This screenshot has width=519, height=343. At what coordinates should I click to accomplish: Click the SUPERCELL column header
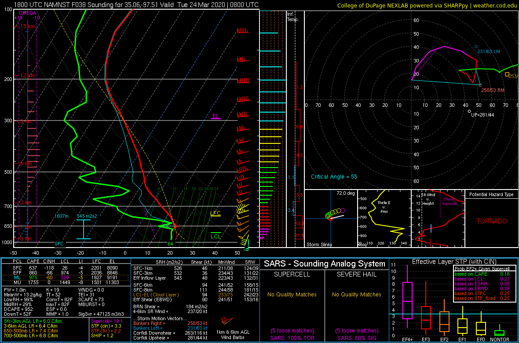click(x=292, y=275)
